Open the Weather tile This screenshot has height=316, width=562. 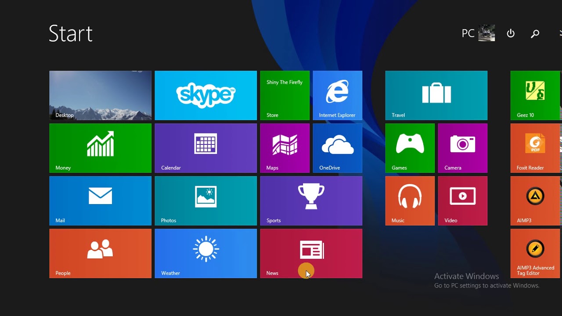point(205,253)
